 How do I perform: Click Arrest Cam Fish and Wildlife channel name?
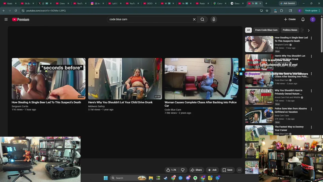coord(287,97)
